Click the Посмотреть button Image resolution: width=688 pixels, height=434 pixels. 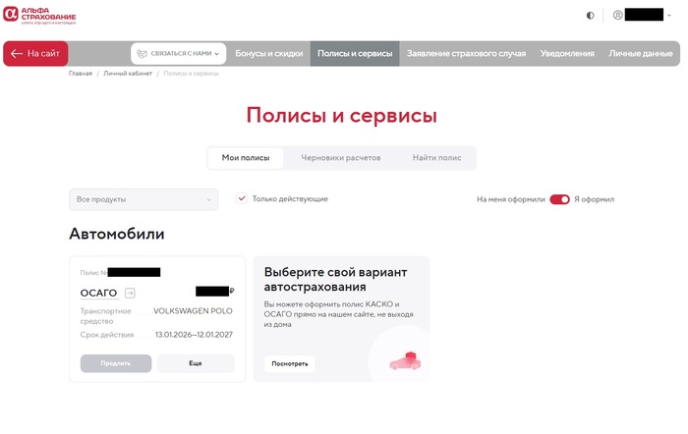[x=290, y=363]
